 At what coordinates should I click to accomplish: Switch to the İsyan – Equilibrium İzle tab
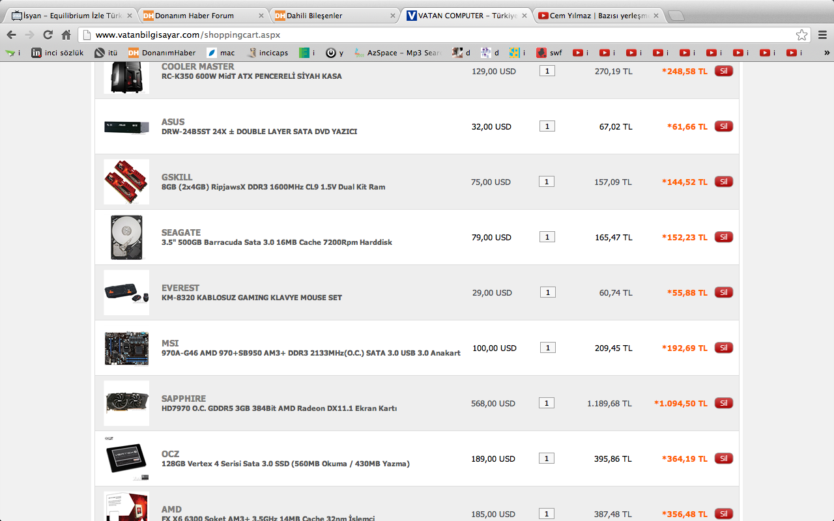tap(70, 16)
